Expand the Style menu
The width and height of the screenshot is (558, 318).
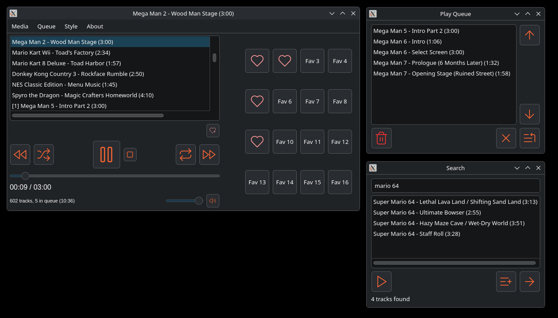pos(71,26)
